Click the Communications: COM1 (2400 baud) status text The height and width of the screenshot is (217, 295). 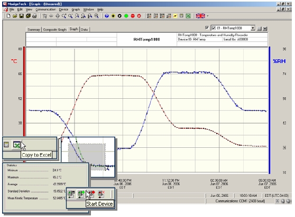click(x=240, y=201)
